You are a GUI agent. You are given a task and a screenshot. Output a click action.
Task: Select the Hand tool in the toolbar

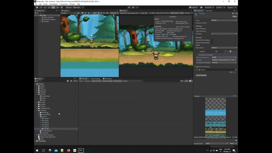coord(37,8)
